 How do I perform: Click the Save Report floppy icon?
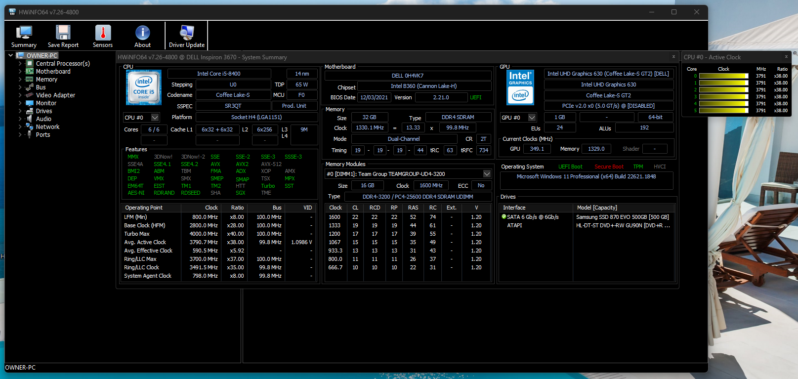[x=63, y=33]
